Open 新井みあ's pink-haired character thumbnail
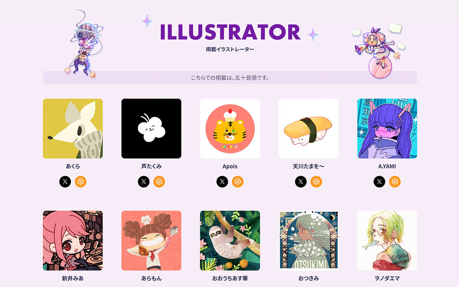 73,241
